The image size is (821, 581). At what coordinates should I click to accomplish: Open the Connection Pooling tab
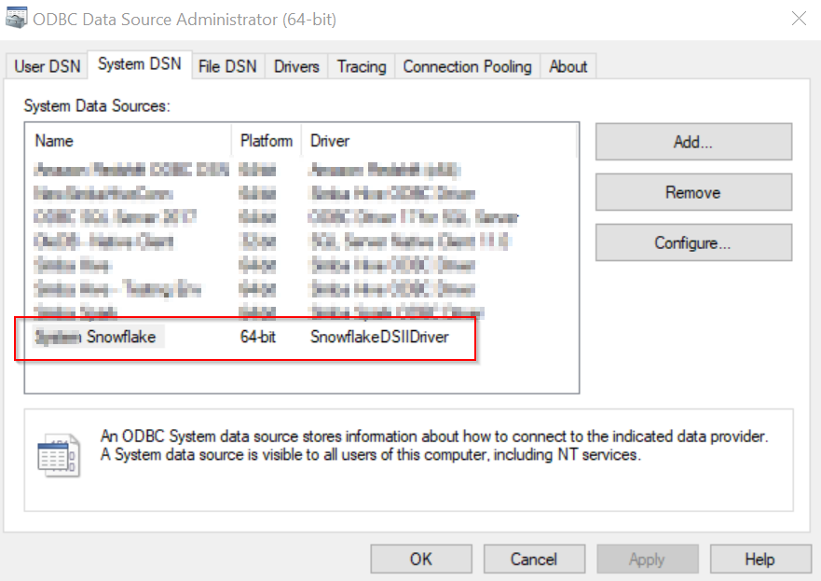pyautogui.click(x=466, y=66)
